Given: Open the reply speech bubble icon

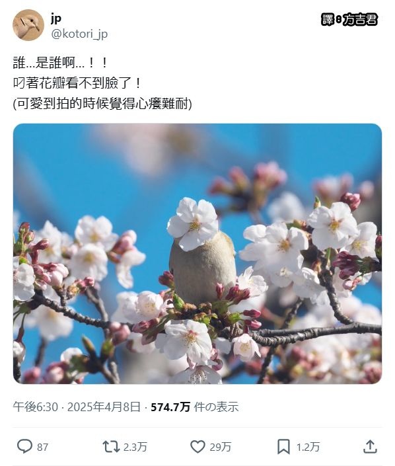Looking at the screenshot, I should pos(24,446).
